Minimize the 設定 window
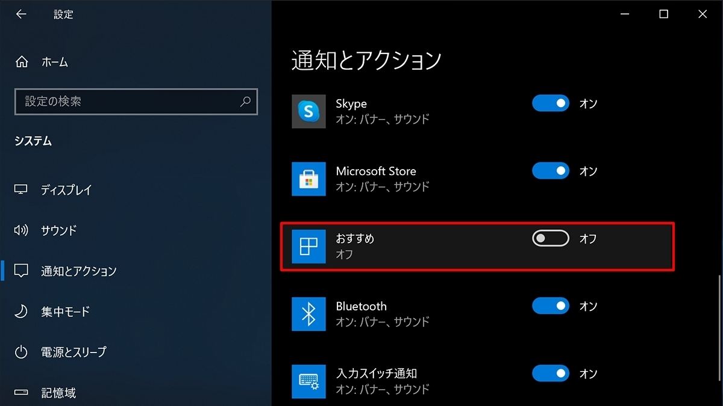The height and width of the screenshot is (406, 723). (625, 14)
